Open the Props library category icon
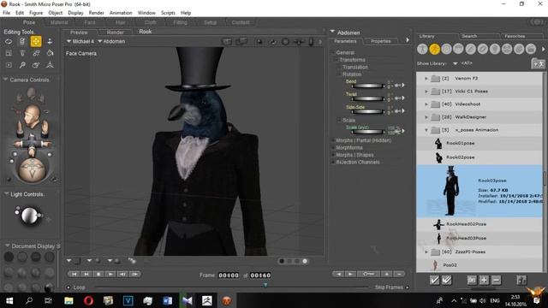This screenshot has width=548, height=308. [x=483, y=50]
